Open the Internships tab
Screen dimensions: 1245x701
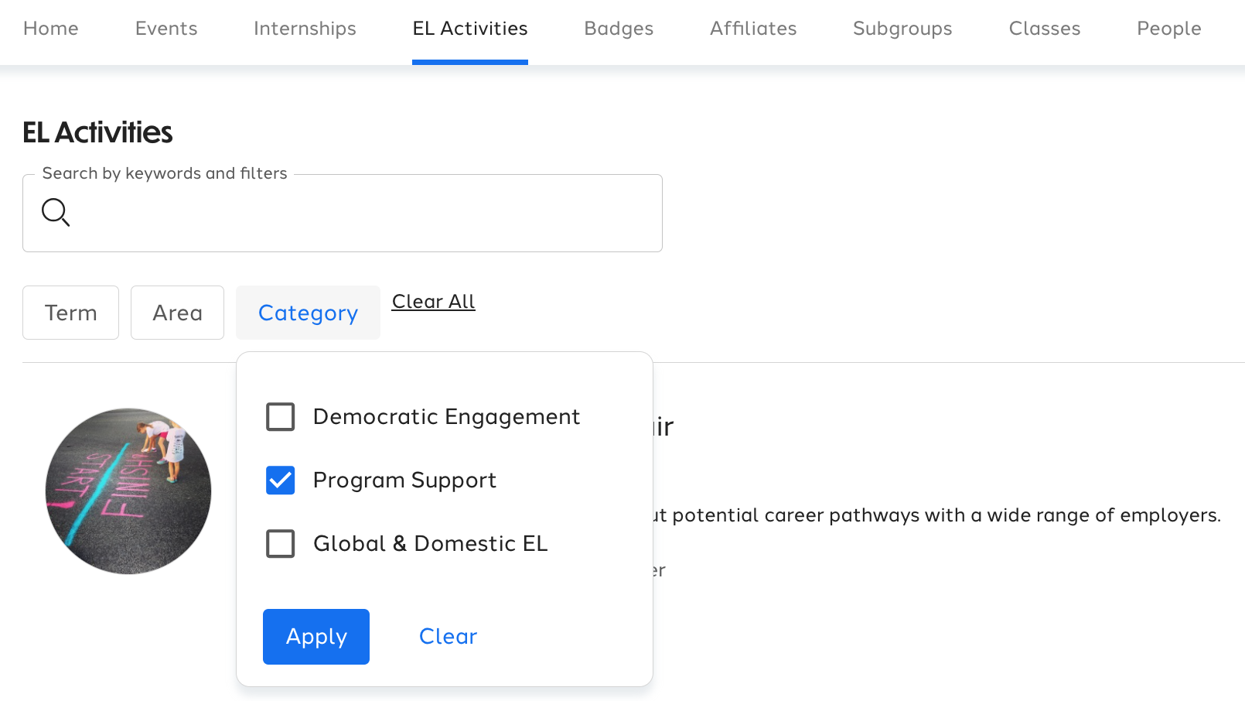click(305, 29)
